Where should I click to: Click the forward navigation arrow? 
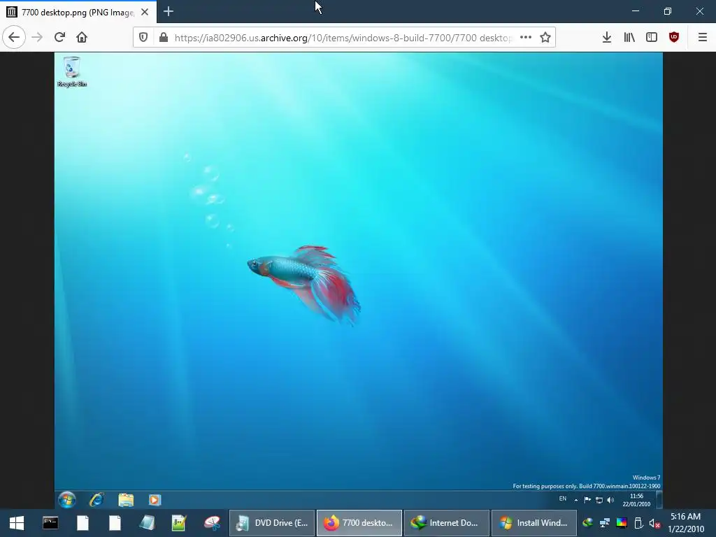37,37
